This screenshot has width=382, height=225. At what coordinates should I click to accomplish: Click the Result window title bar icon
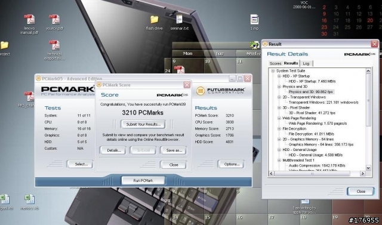pyautogui.click(x=265, y=44)
